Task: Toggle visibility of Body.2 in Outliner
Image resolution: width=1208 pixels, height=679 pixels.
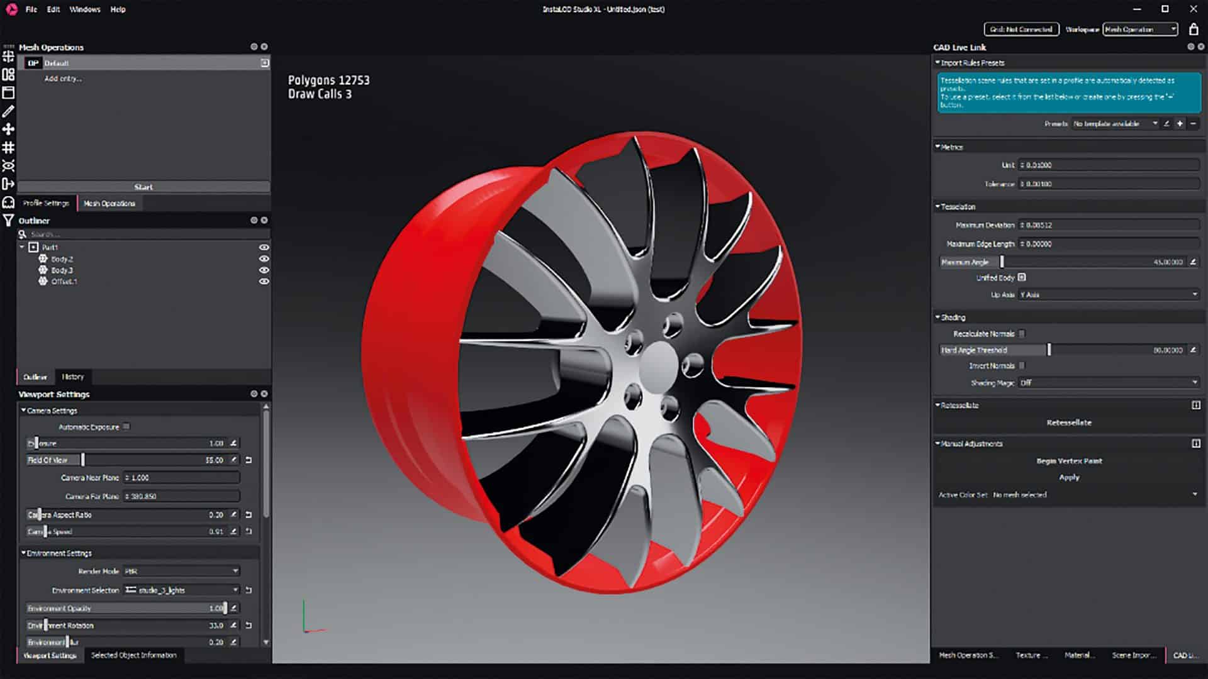Action: point(264,259)
